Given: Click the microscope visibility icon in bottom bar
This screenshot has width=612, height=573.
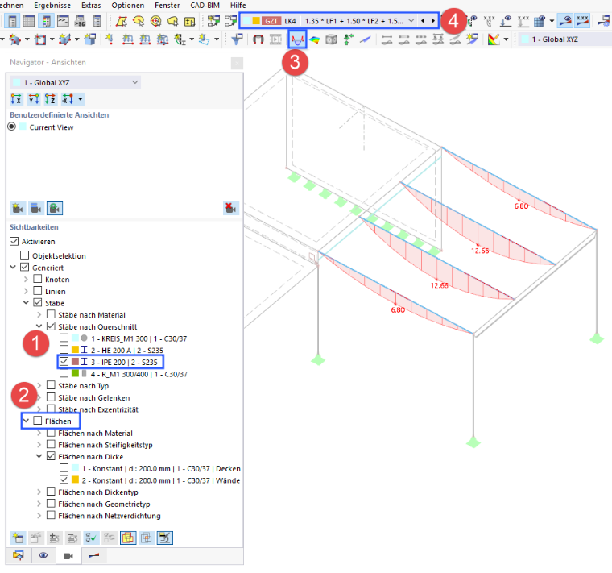Looking at the screenshot, I should pos(165,538).
